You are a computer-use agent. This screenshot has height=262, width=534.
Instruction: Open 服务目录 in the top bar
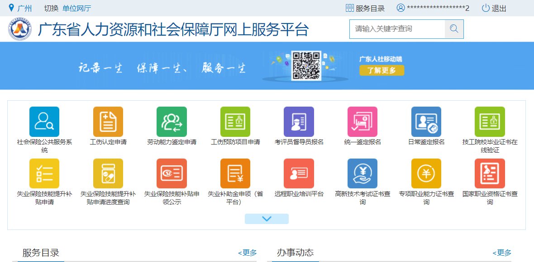click(365, 8)
